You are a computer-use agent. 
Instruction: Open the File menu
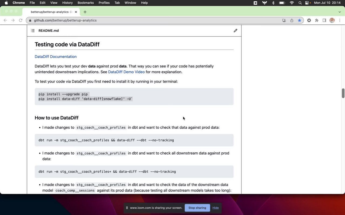pos(32,3)
